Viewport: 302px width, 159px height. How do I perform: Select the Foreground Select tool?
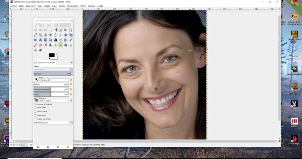[x=66, y=30]
